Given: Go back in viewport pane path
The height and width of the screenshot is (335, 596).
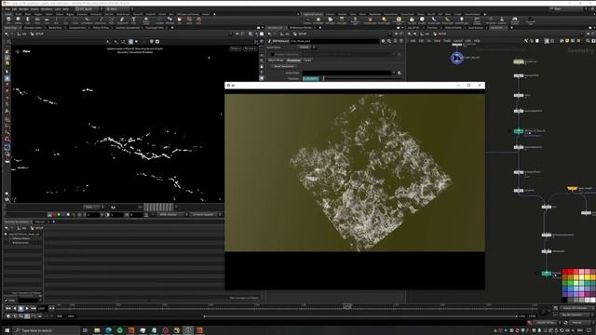Looking at the screenshot, I should [7, 33].
